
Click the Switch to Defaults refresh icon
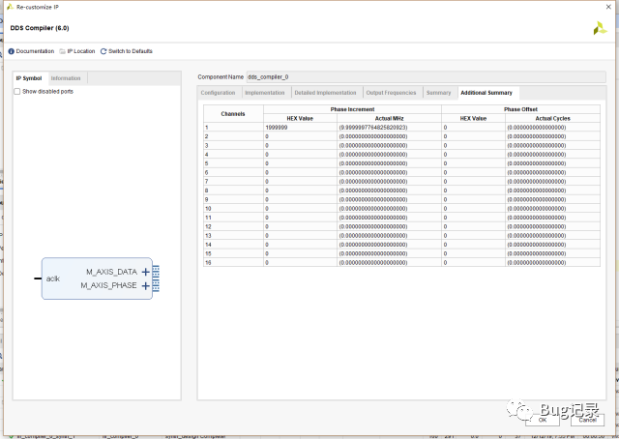click(103, 51)
